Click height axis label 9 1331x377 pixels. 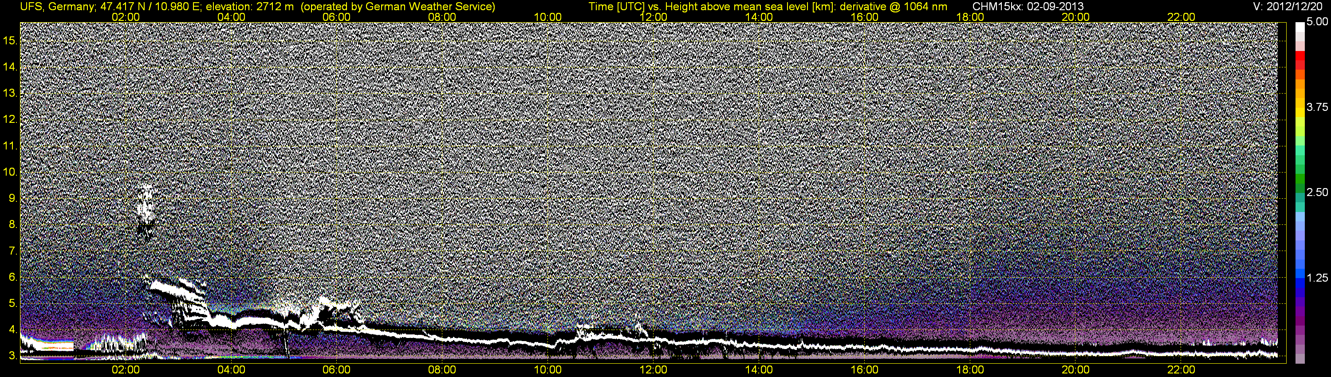point(13,198)
